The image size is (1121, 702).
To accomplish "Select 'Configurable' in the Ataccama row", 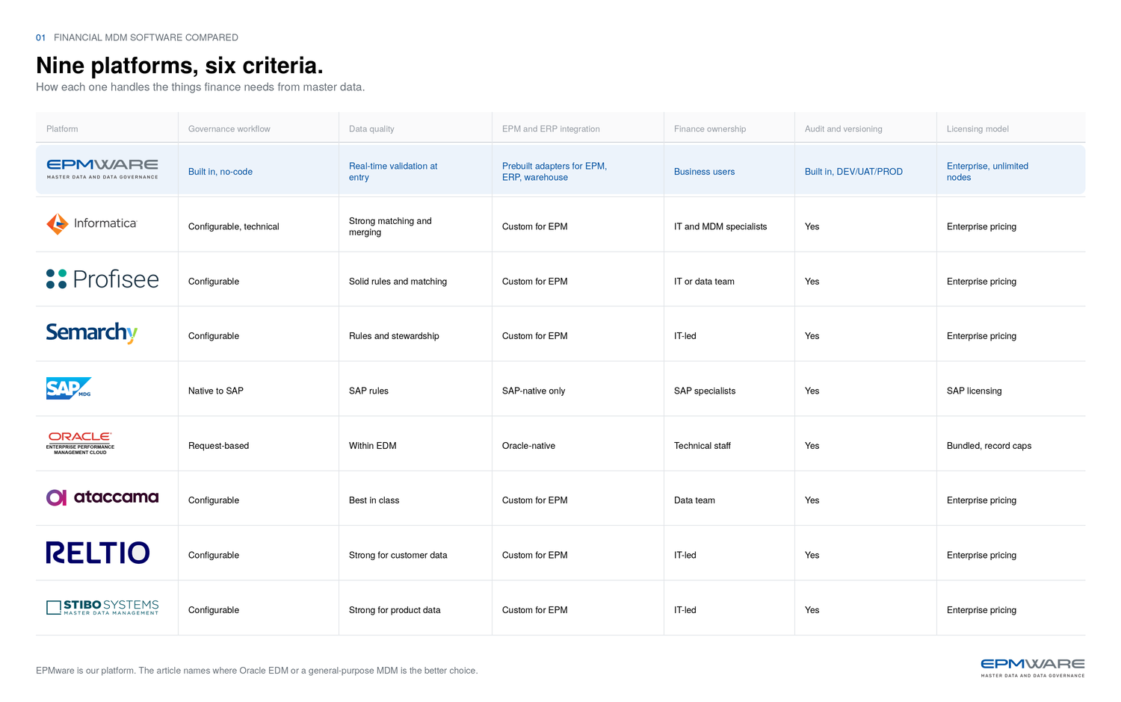I will [214, 500].
